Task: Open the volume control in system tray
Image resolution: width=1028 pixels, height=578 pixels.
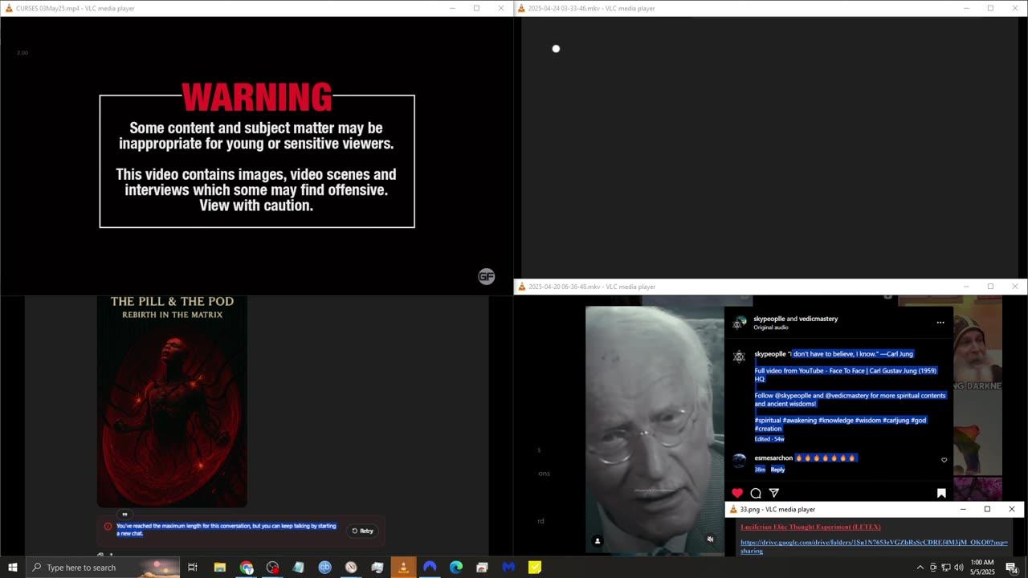Action: [x=958, y=567]
